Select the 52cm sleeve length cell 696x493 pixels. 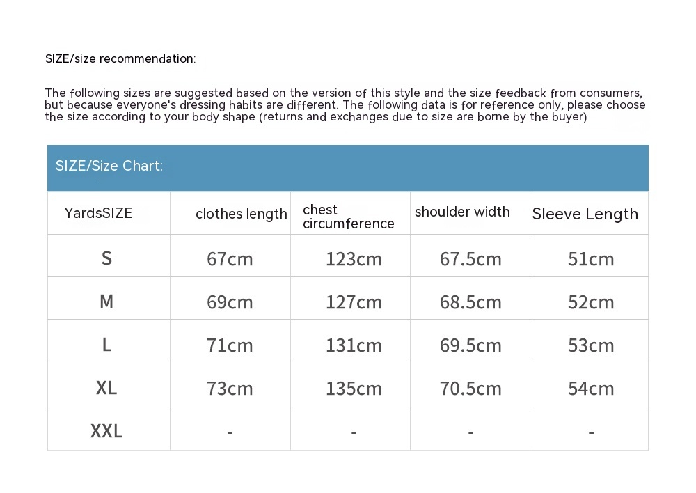click(x=591, y=302)
